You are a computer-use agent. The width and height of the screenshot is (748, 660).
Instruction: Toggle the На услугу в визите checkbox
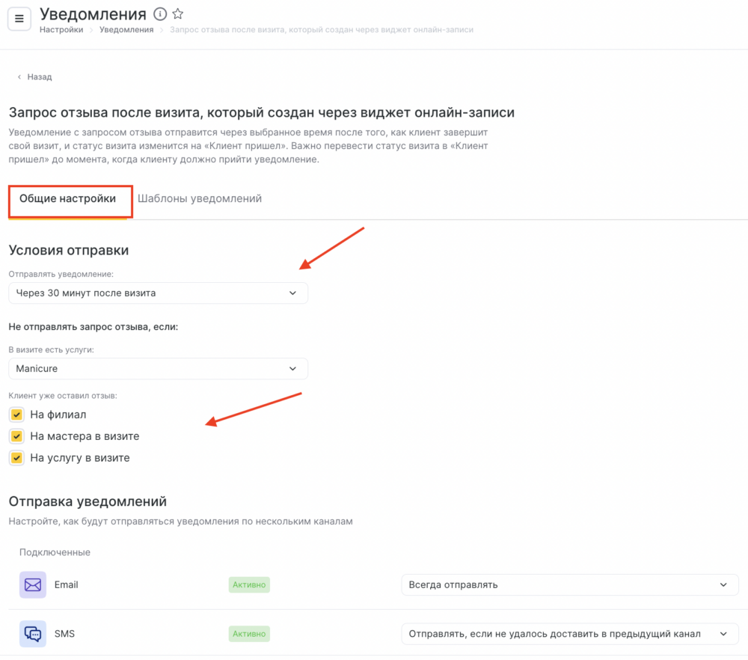[x=16, y=458]
